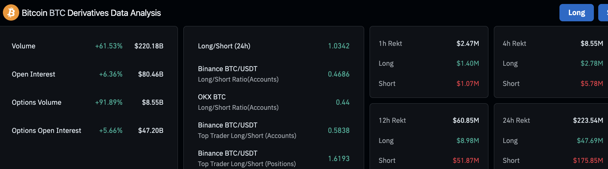Click the Volume change percentage +61.53%
608x169 pixels.
[109, 46]
